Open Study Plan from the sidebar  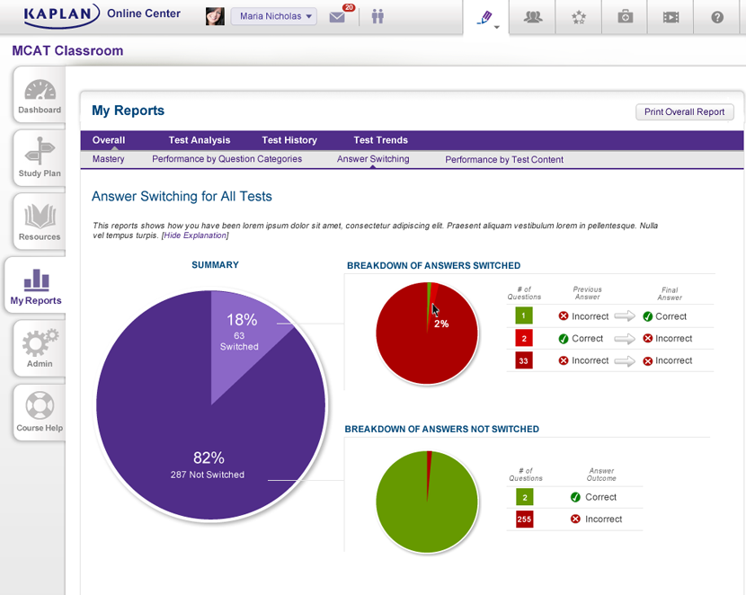click(40, 161)
